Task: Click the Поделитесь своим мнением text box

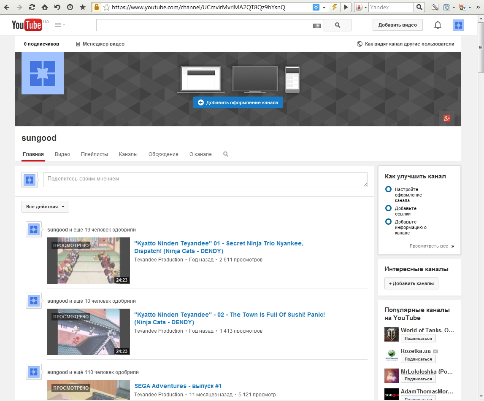Action: point(205,180)
